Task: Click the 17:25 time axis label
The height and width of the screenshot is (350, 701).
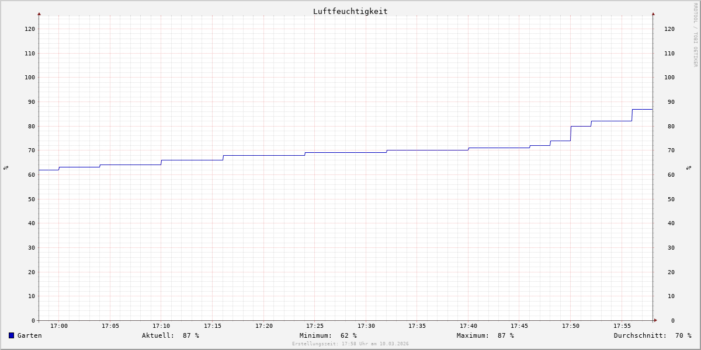Action: [x=315, y=326]
